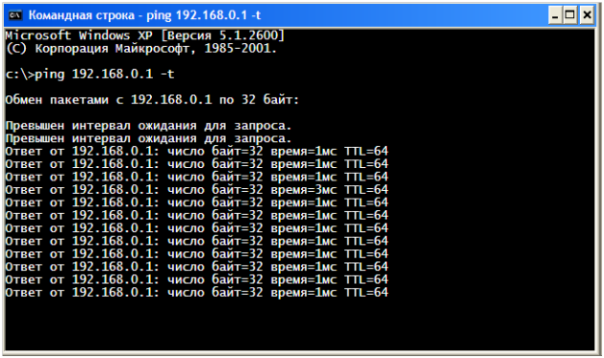Click the '(C) Корпорация Майкрософт, 1985-2001.' line
This screenshot has width=604, height=358.
coord(141,48)
